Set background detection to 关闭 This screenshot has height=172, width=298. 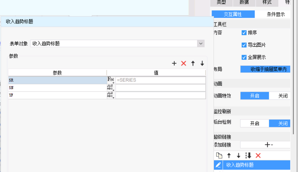(x=280, y=123)
